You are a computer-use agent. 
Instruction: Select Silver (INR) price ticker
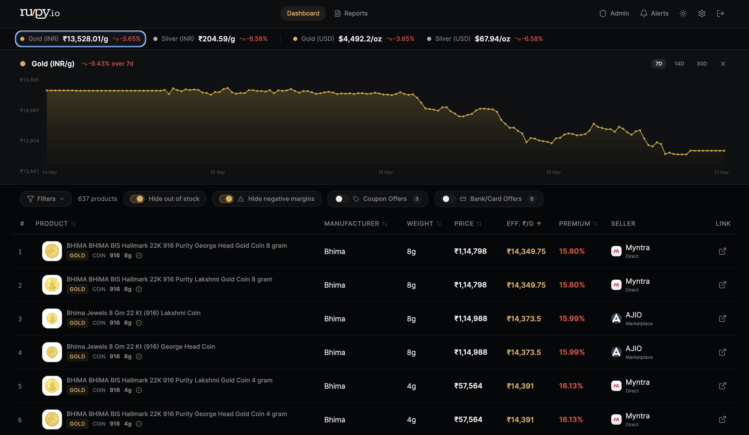(x=211, y=39)
